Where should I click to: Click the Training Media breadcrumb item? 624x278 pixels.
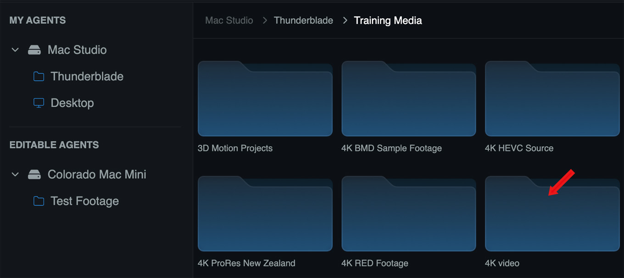click(x=388, y=21)
